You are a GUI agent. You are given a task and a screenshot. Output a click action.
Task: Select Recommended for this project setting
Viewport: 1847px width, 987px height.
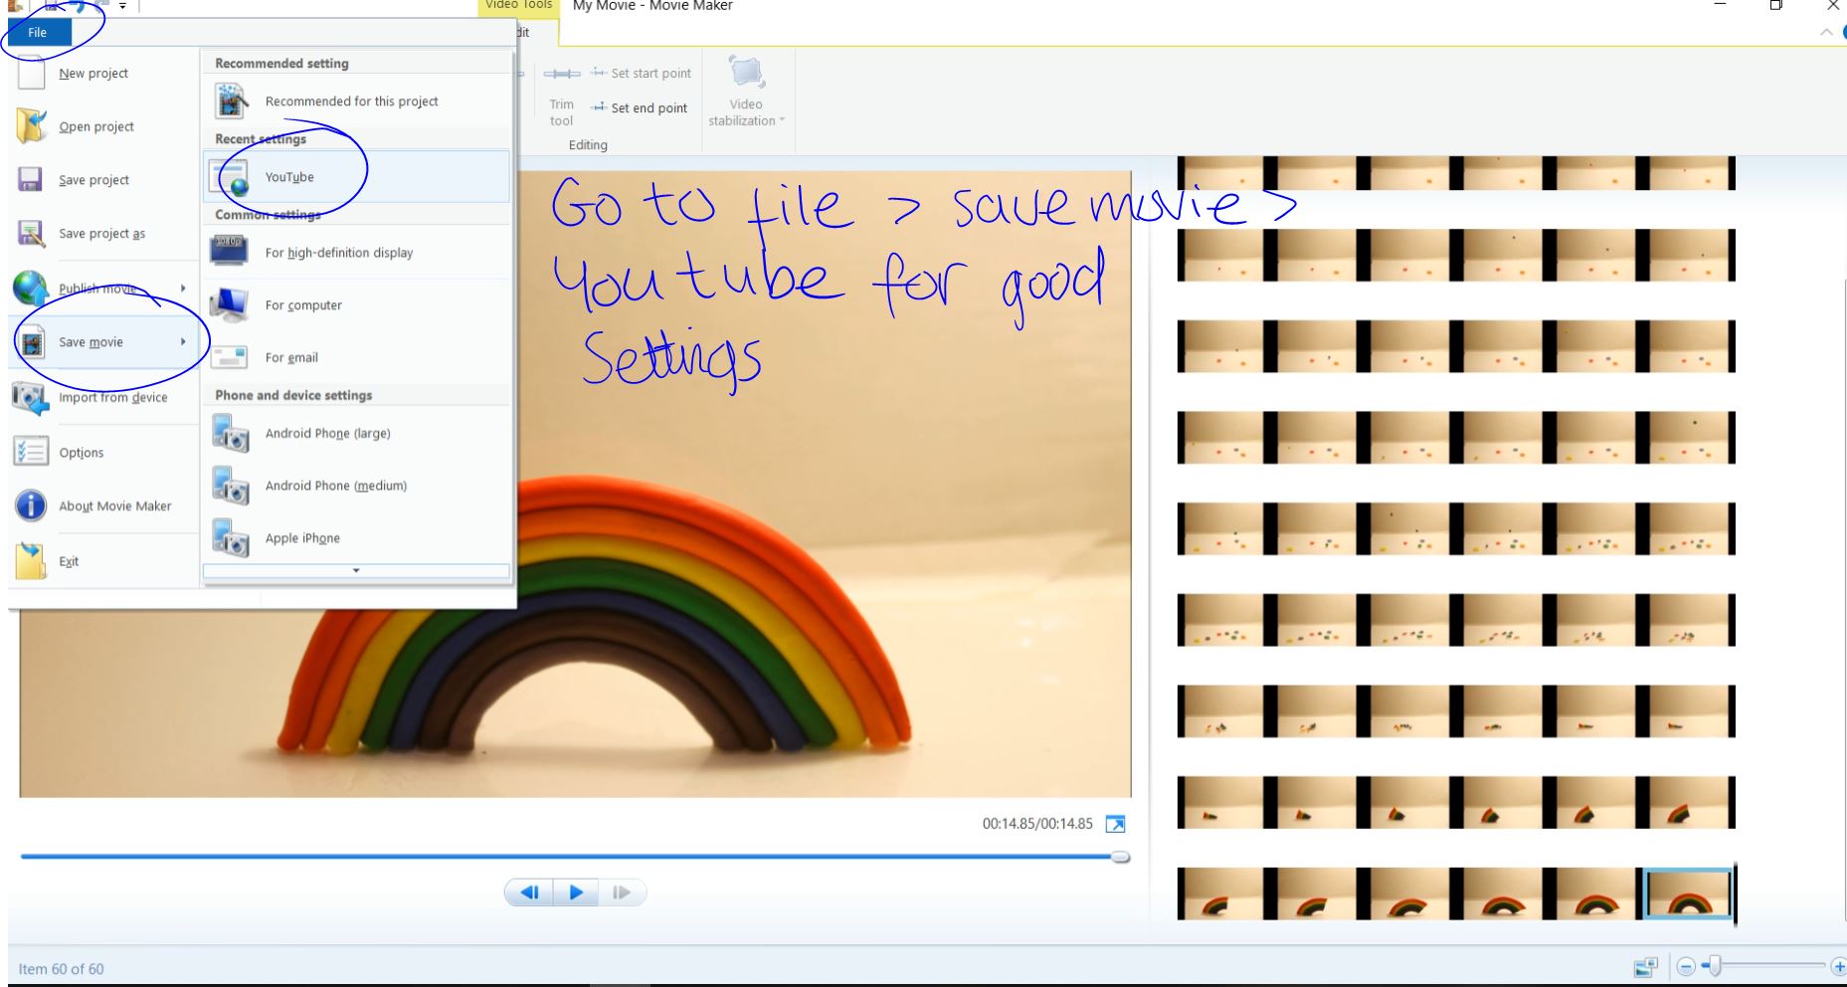coord(356,100)
